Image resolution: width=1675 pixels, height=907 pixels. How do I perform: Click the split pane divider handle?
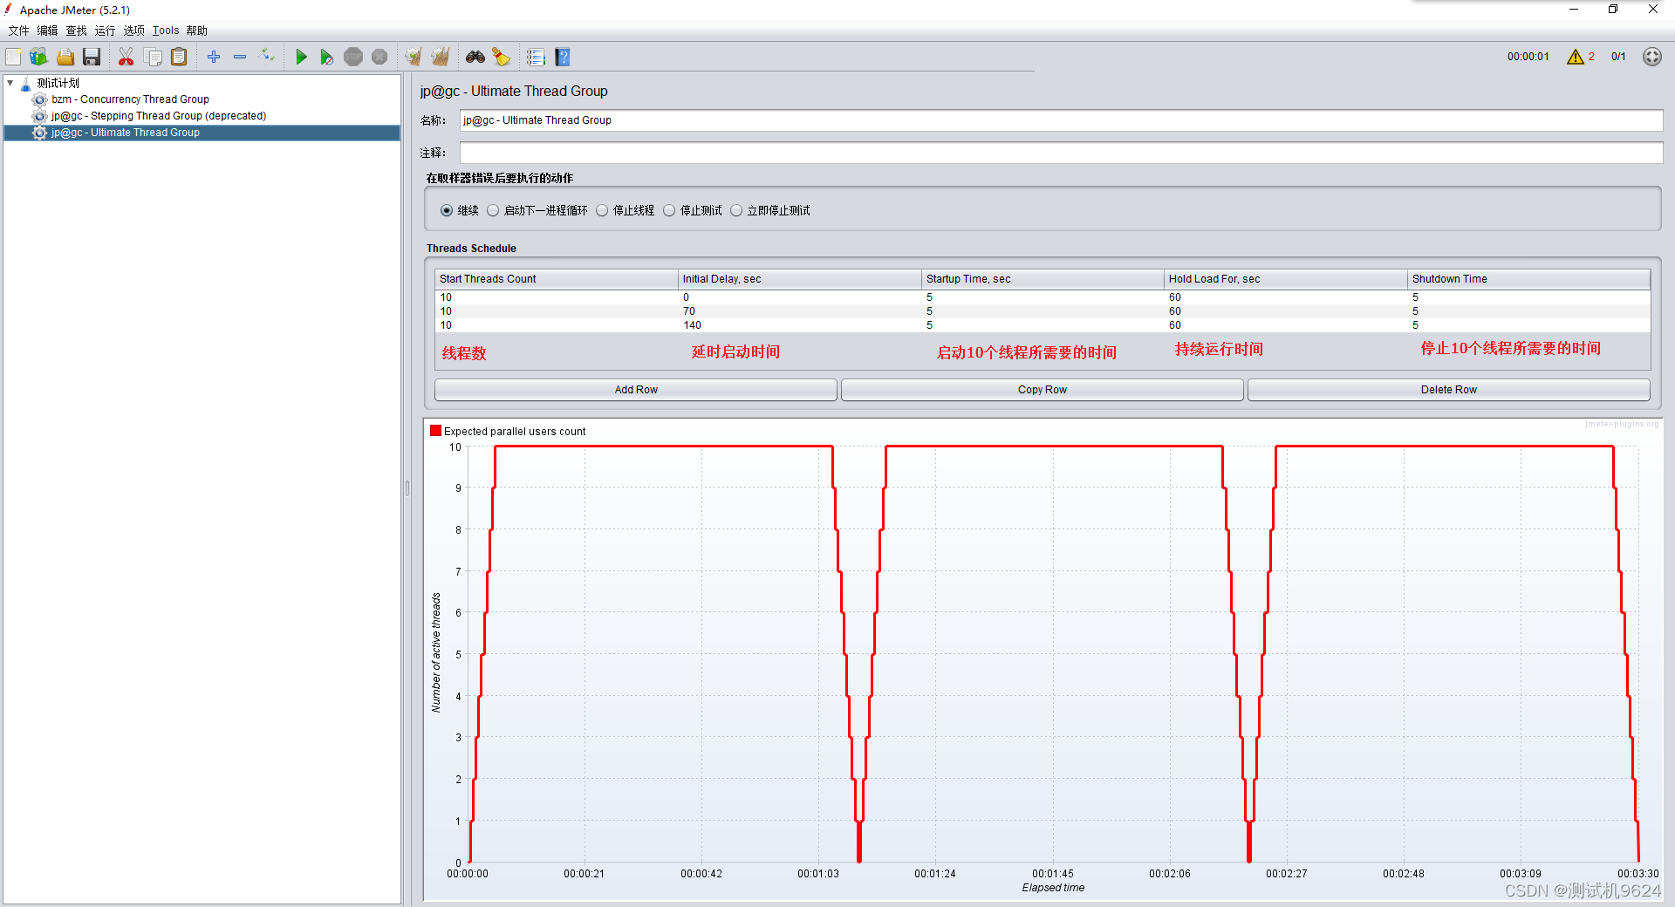pos(407,488)
